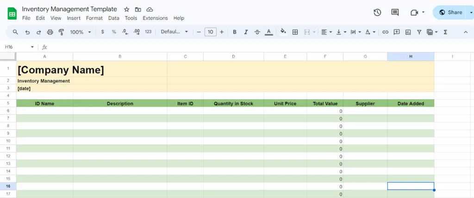This screenshot has width=474, height=198.
Task: Open the View menu
Action: (56, 18)
